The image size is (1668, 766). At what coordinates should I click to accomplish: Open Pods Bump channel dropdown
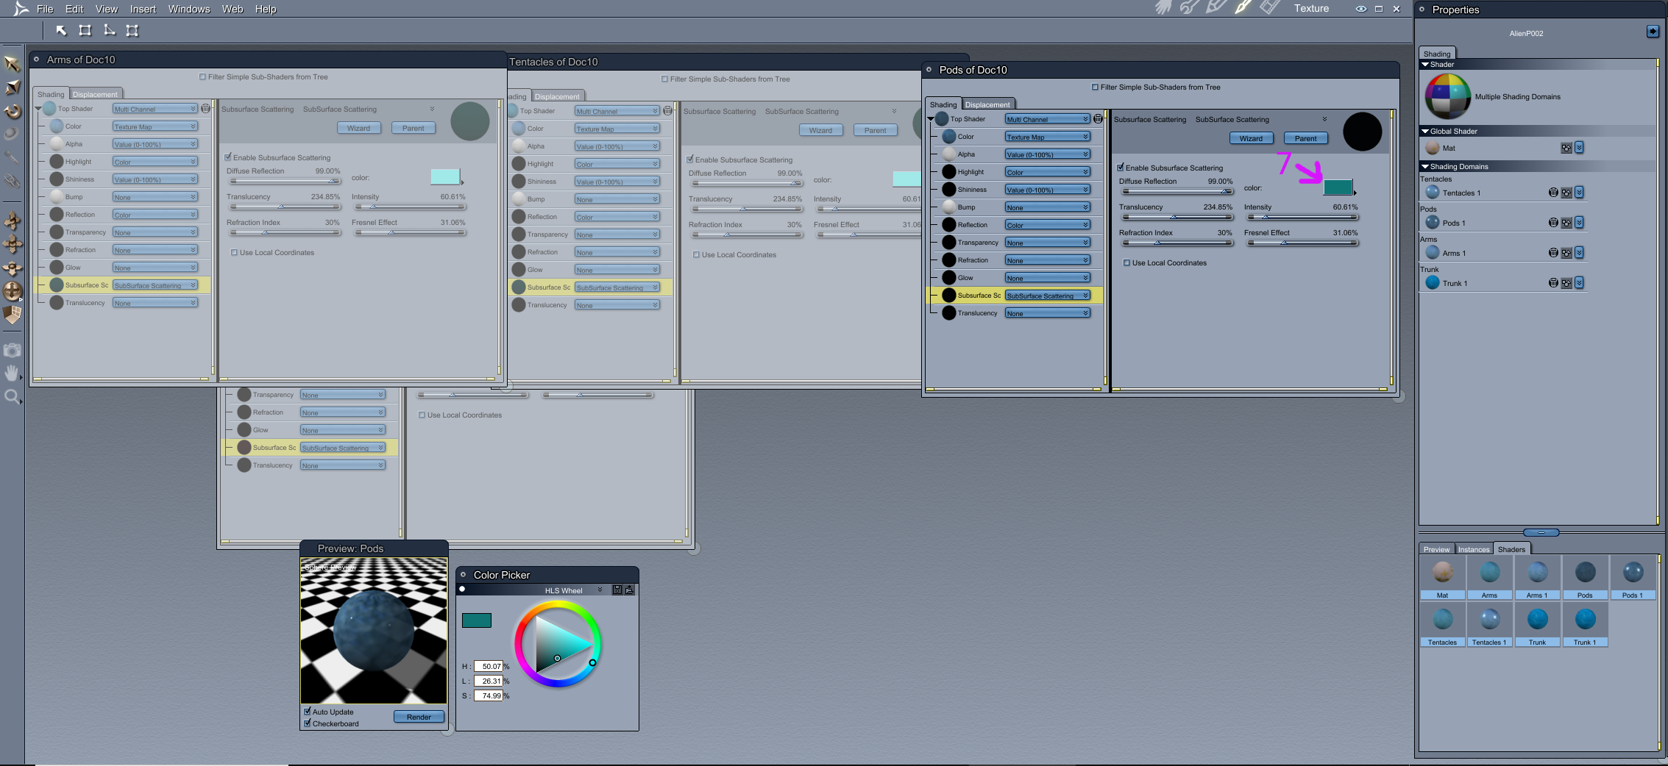[x=1047, y=207]
